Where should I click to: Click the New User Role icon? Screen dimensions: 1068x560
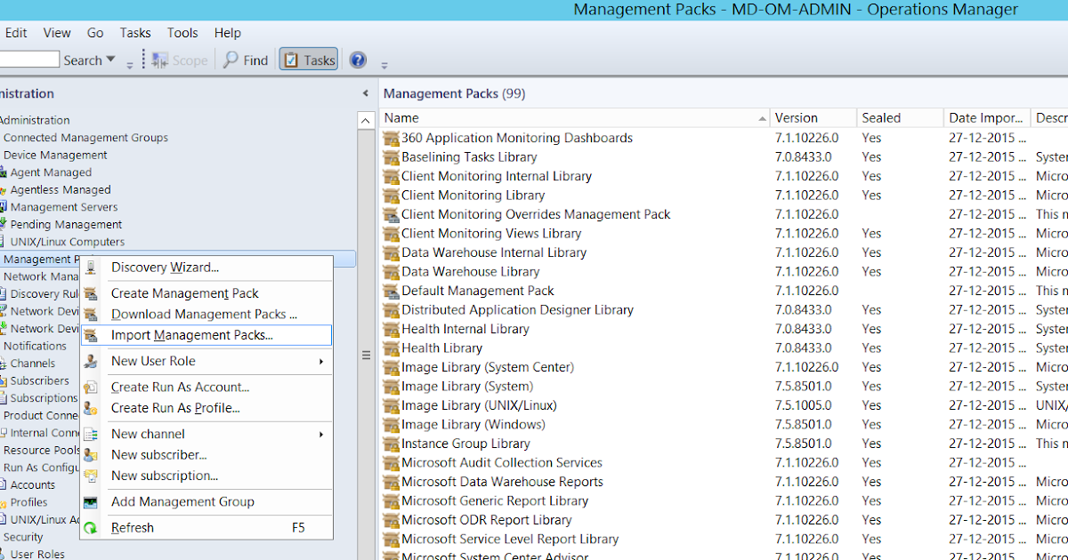point(91,361)
